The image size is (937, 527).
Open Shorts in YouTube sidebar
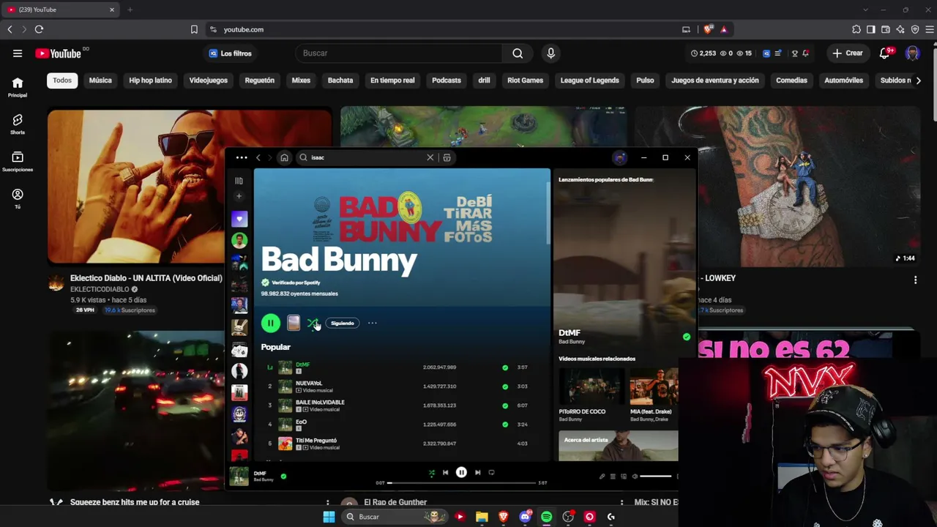click(x=18, y=124)
